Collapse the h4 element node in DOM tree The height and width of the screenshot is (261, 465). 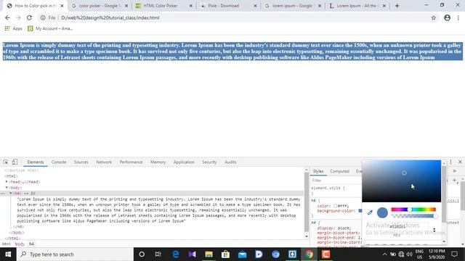(x=11, y=194)
